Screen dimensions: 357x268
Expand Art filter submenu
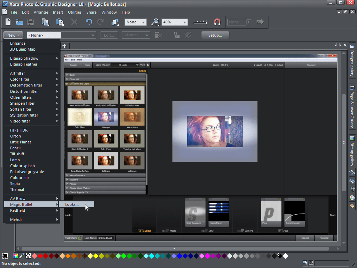[x=32, y=73]
